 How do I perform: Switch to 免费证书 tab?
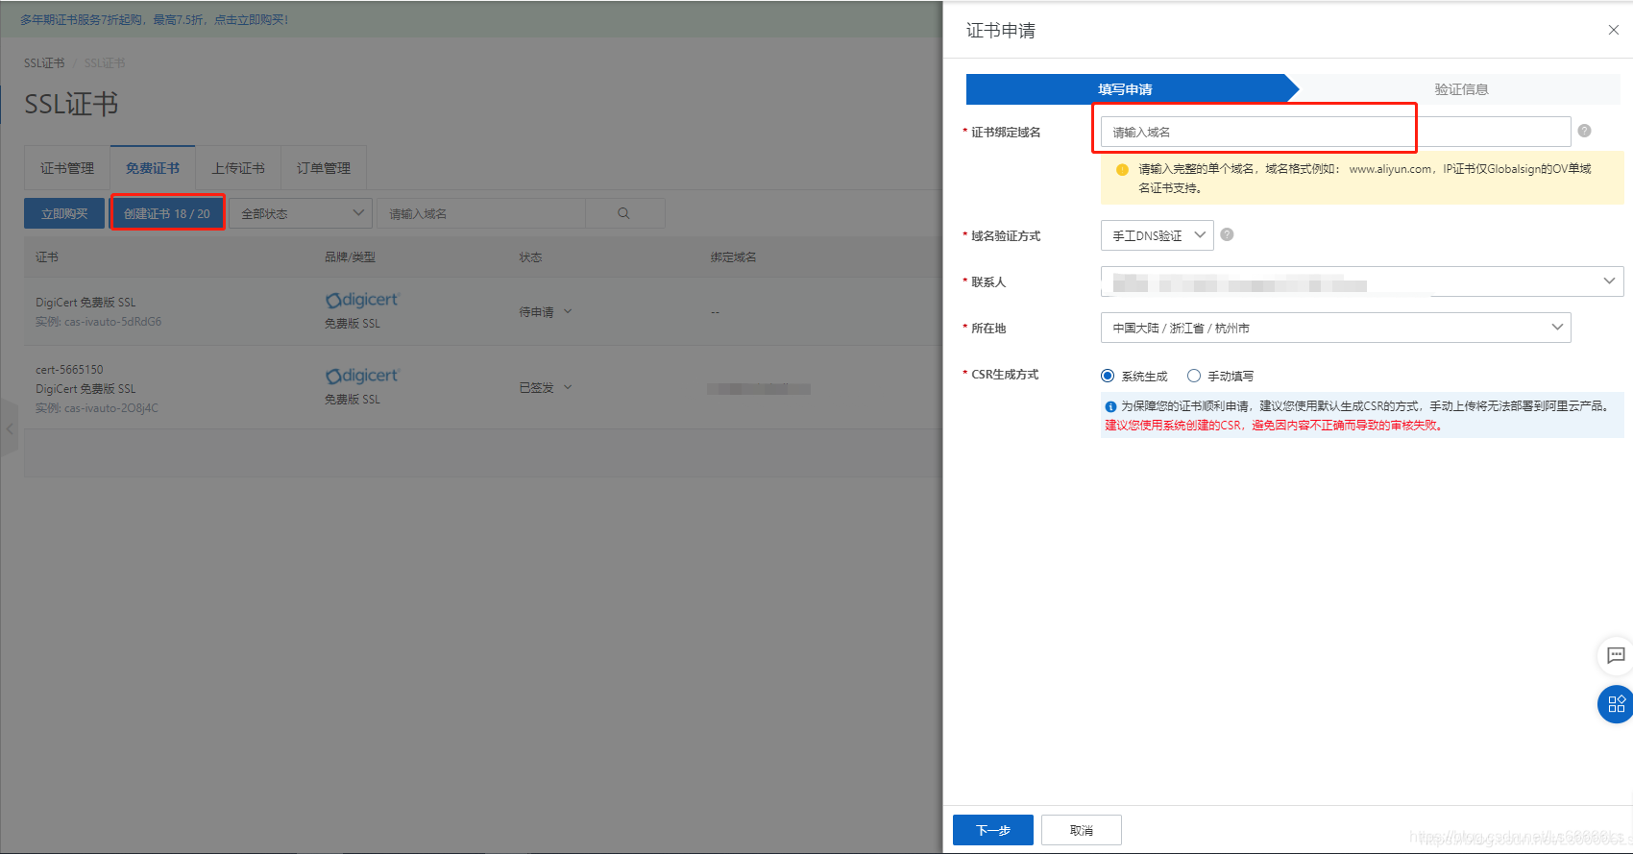point(153,168)
